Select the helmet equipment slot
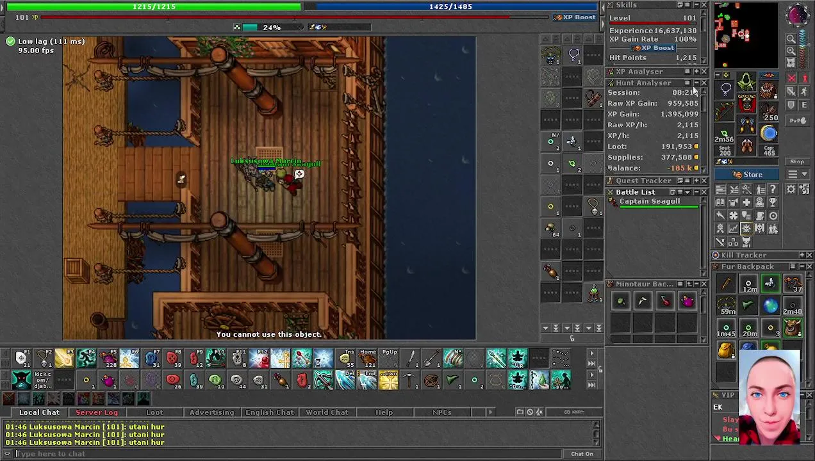 746,83
